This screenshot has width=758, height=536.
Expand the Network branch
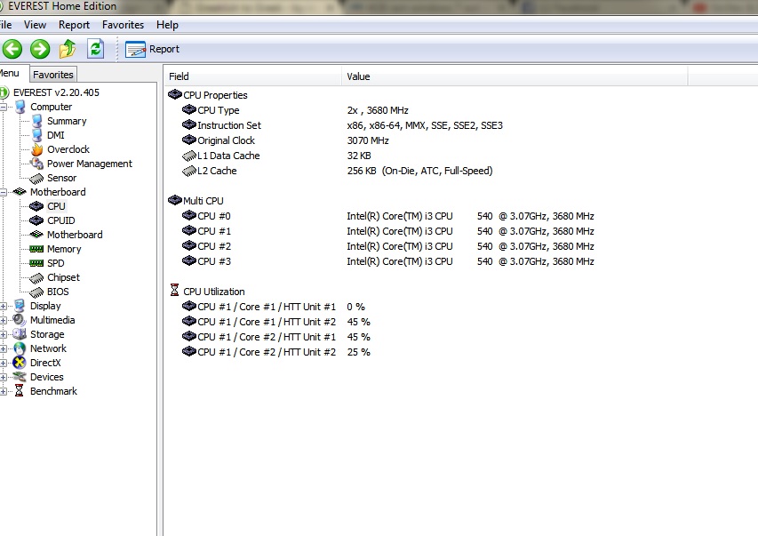coord(4,348)
